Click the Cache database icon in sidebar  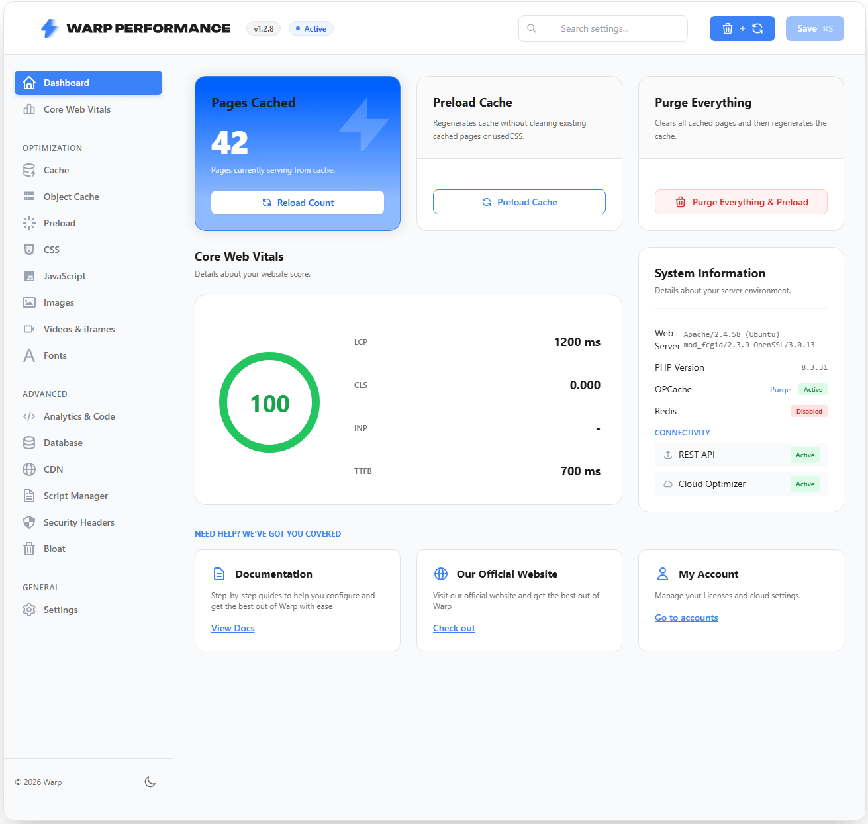(29, 170)
